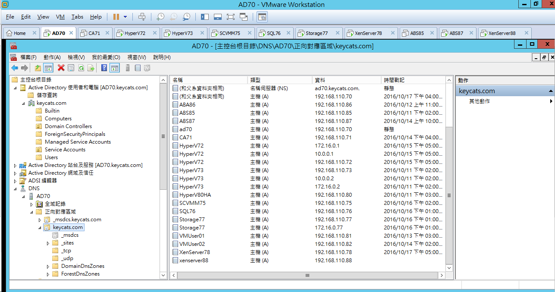Expand Active Directory 網域及信任 node
This screenshot has height=292, width=555.
(16, 173)
